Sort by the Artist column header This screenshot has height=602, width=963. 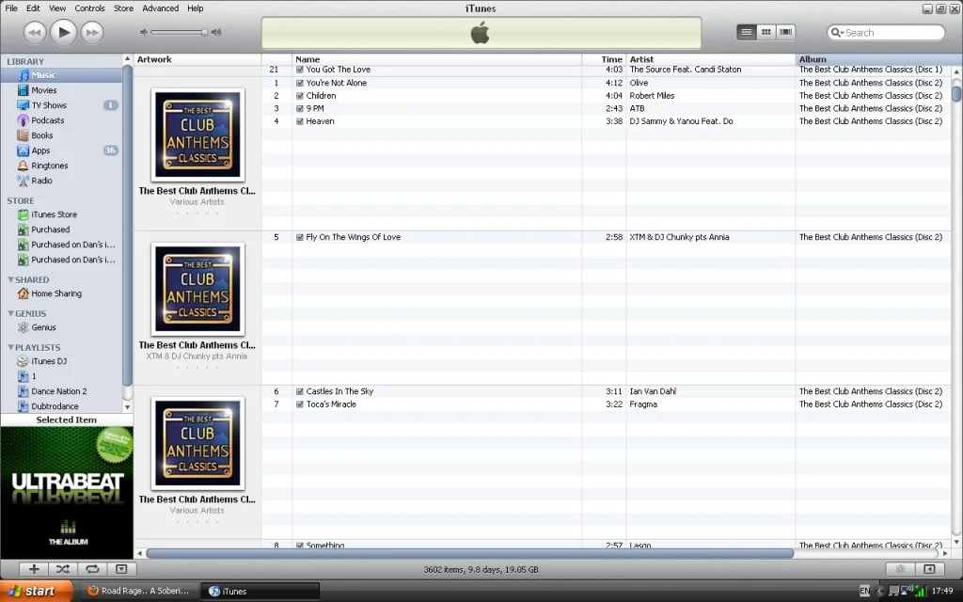(711, 59)
